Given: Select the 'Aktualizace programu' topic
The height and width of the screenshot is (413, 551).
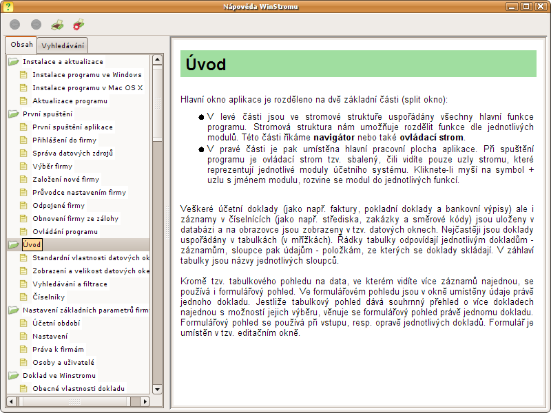Looking at the screenshot, I should pos(70,101).
